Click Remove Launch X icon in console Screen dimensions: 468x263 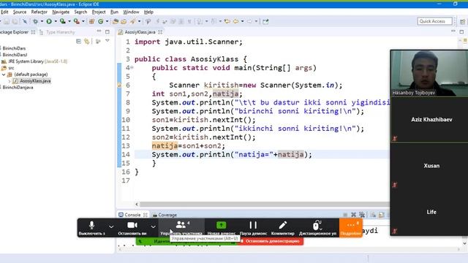(x=354, y=214)
